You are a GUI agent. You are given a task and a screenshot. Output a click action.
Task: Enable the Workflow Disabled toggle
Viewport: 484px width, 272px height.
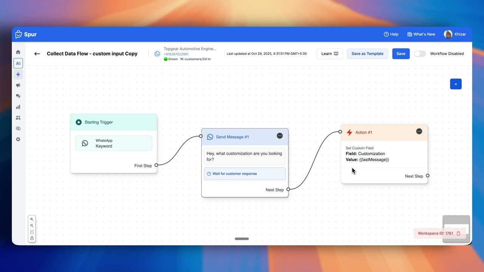pyautogui.click(x=420, y=54)
